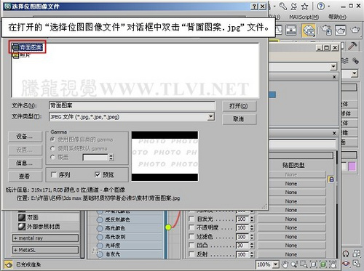The width and height of the screenshot is (364, 271).
Task: Click Zoom Extents in material editor navigation
Action: point(314,264)
